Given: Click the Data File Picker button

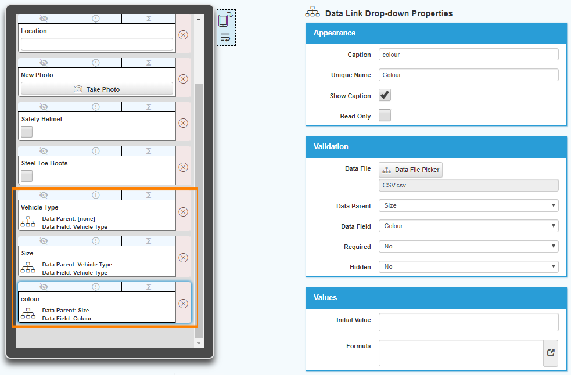Looking at the screenshot, I should point(411,170).
